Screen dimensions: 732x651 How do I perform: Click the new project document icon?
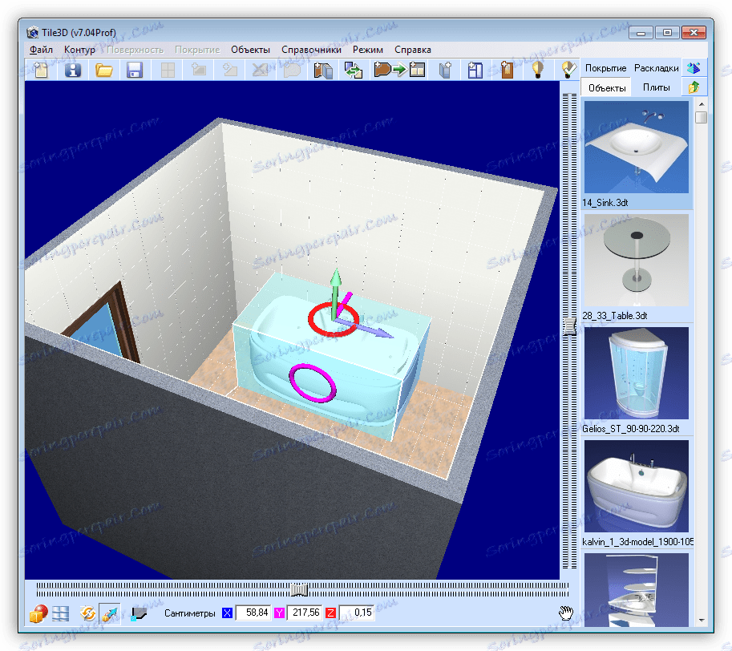click(x=41, y=70)
